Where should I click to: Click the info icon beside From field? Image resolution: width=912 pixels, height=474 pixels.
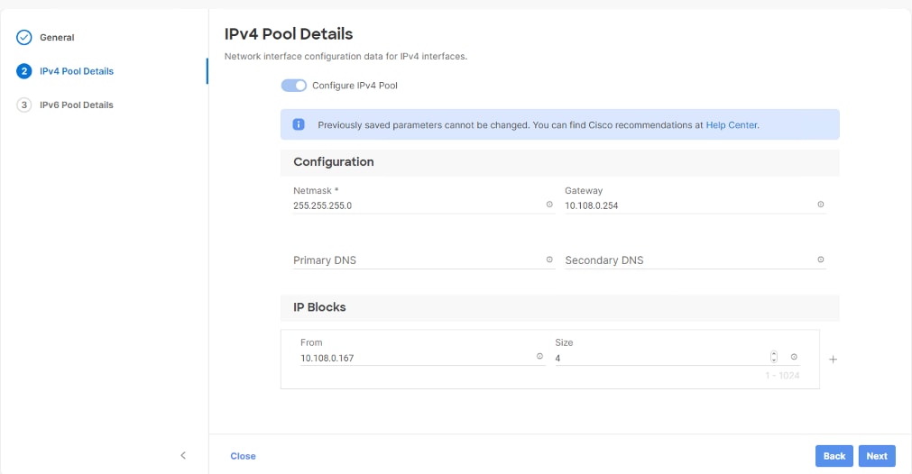click(x=539, y=357)
